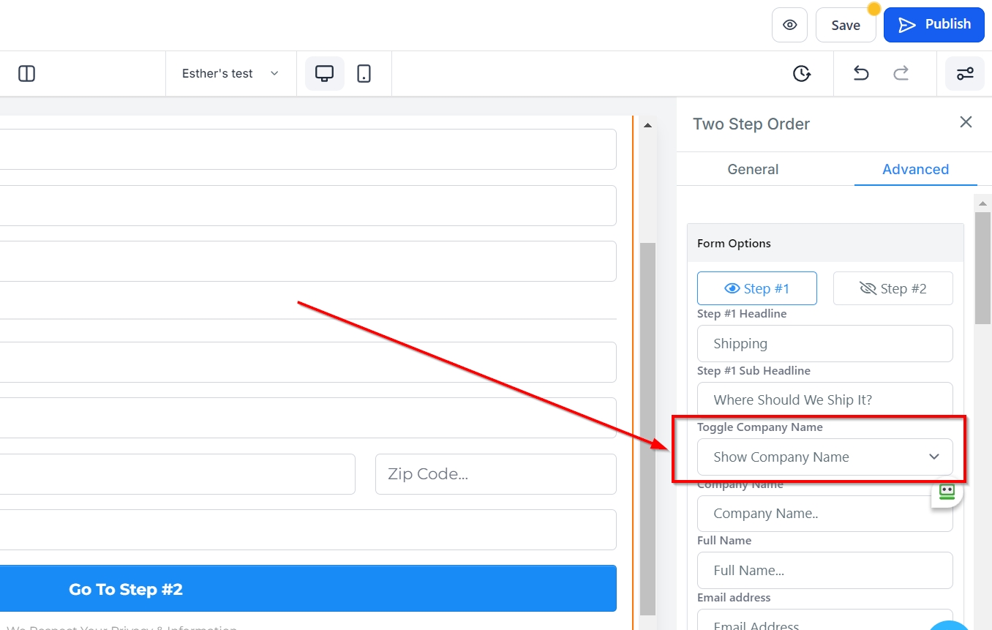Click the Go To Step #2 button
Image resolution: width=992 pixels, height=630 pixels.
pyautogui.click(x=308, y=589)
